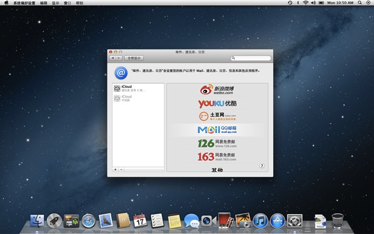
Task: Click the volume icon in menu bar
Action: point(313,3)
